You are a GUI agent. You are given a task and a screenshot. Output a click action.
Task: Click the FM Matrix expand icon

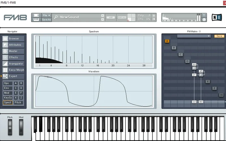[x=200, y=31]
